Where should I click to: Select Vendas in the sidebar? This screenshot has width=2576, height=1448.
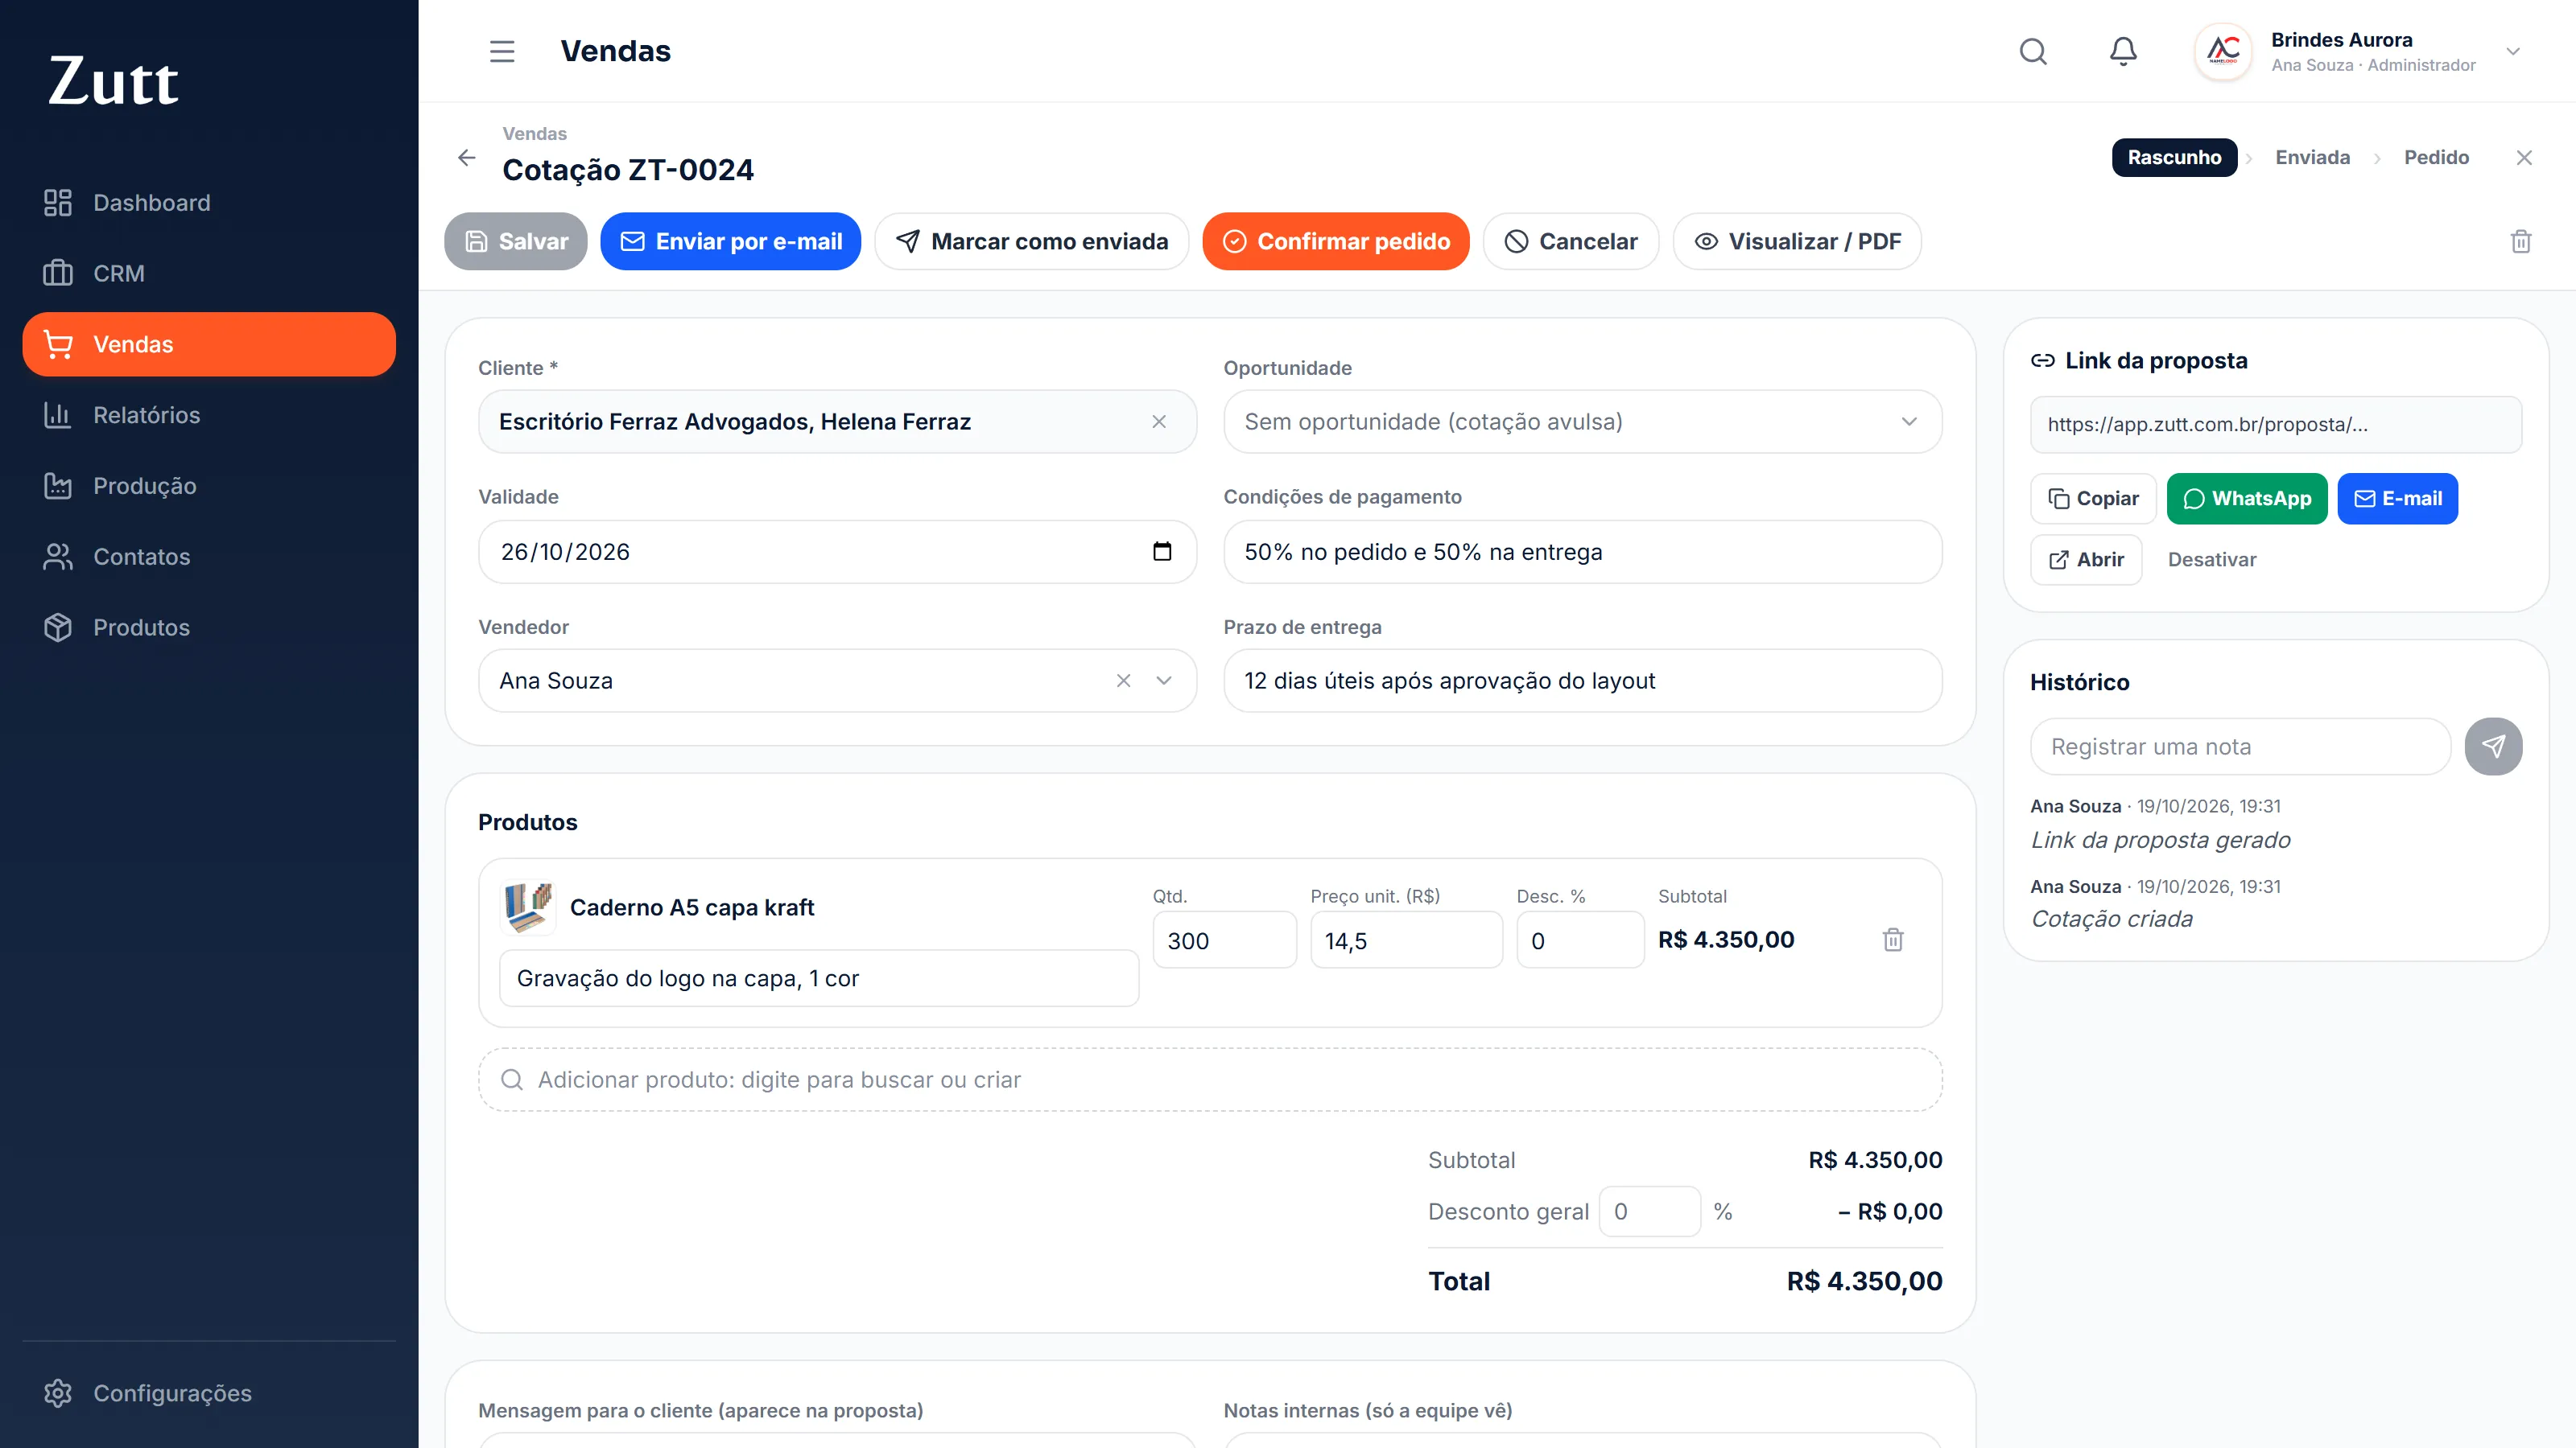pyautogui.click(x=209, y=345)
